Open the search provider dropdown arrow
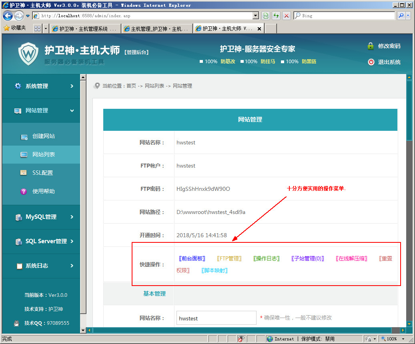 click(408, 16)
